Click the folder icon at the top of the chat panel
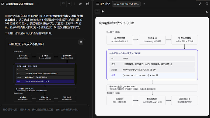The height and width of the screenshot is (118, 210). click(88, 4)
